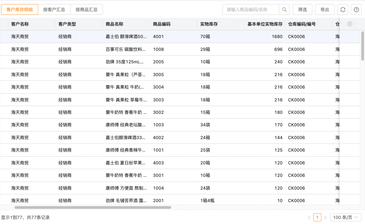Click product code 2005
Viewport: 365px width, 224px height.
click(158, 62)
